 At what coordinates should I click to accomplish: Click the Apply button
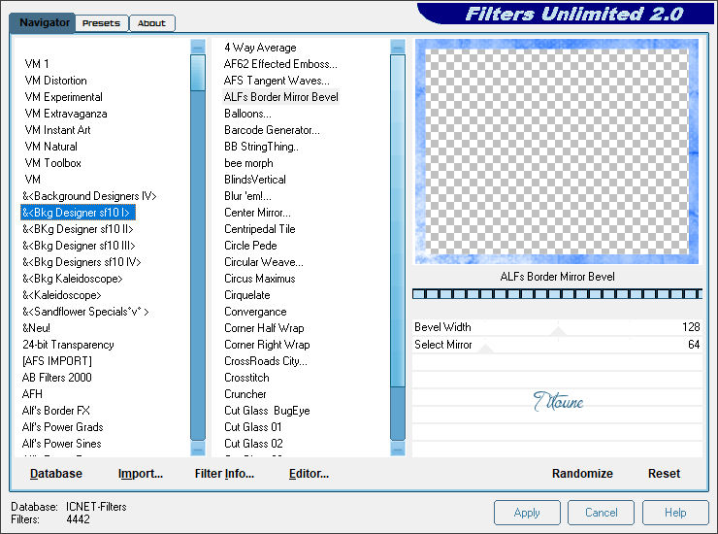coord(527,513)
